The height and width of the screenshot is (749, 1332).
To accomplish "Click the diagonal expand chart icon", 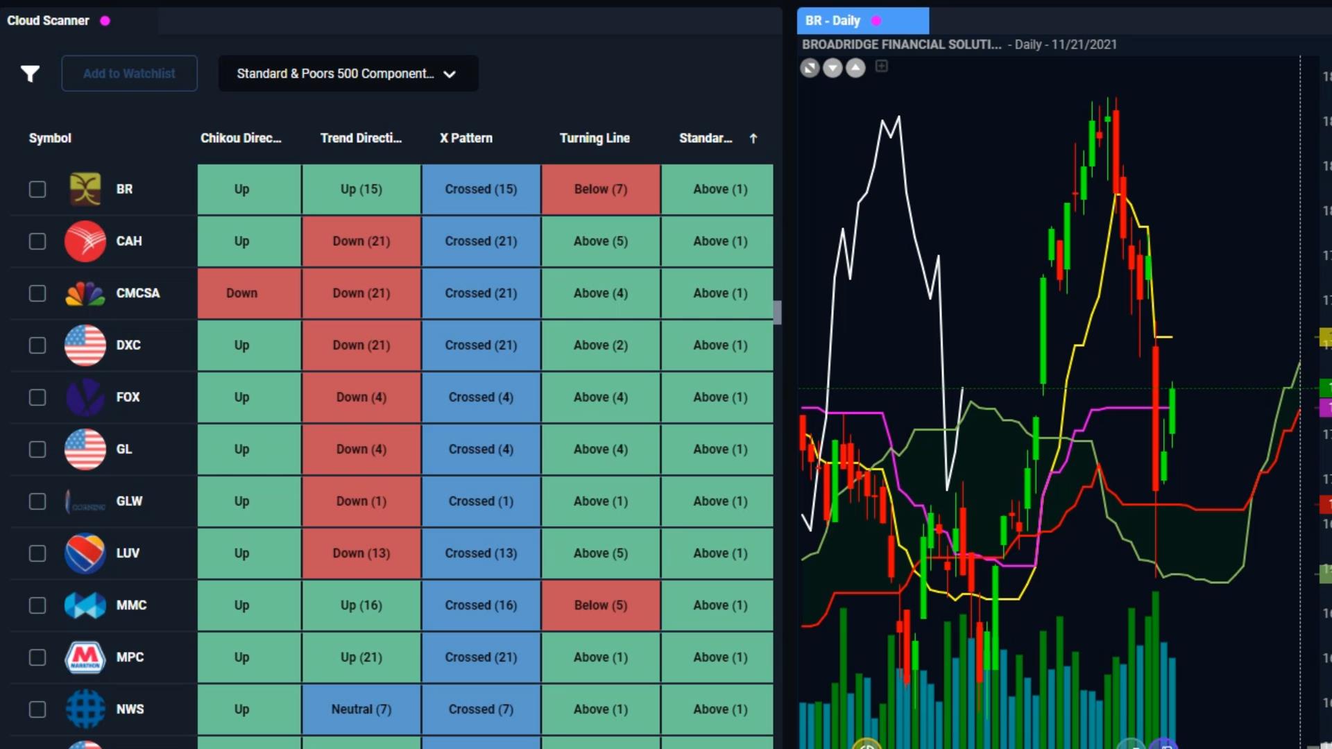I will (810, 68).
